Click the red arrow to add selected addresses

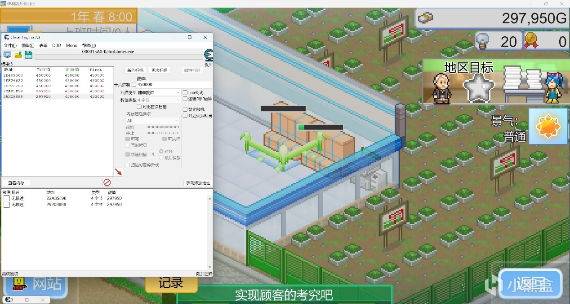click(x=118, y=172)
